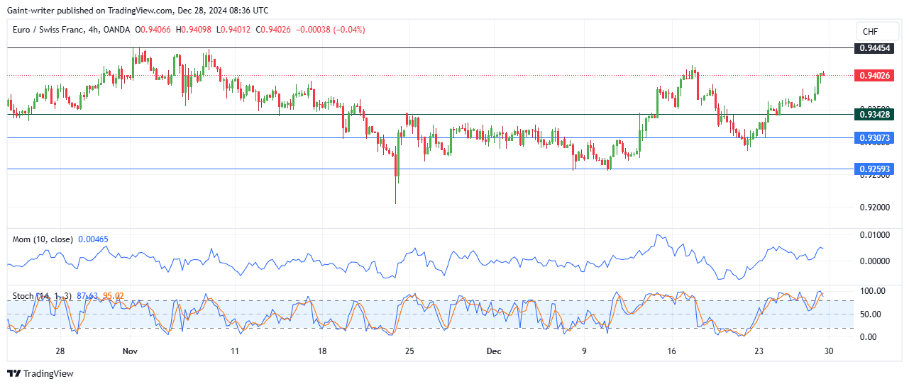
Task: Click the 9 date label on time axis
Action: 584,351
